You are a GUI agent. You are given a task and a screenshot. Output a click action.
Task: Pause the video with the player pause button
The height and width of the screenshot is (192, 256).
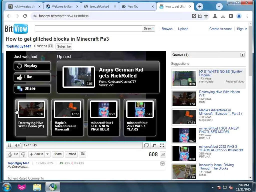[10, 145]
